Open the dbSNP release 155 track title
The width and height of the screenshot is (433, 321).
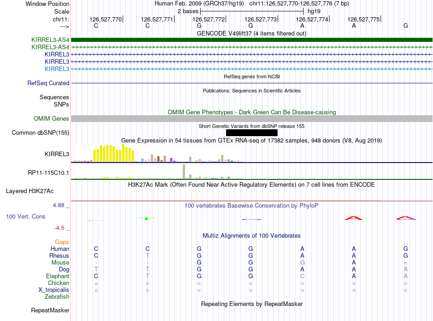tap(252, 126)
